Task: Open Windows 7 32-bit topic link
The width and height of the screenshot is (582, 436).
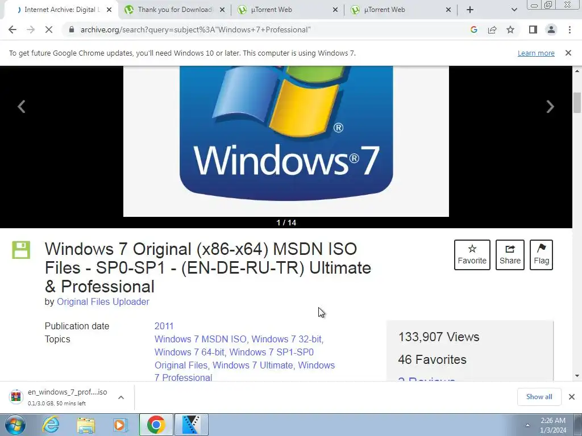Action: [x=286, y=339]
